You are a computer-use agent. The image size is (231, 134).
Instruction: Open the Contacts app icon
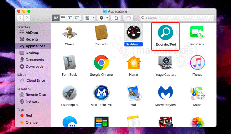(101, 32)
